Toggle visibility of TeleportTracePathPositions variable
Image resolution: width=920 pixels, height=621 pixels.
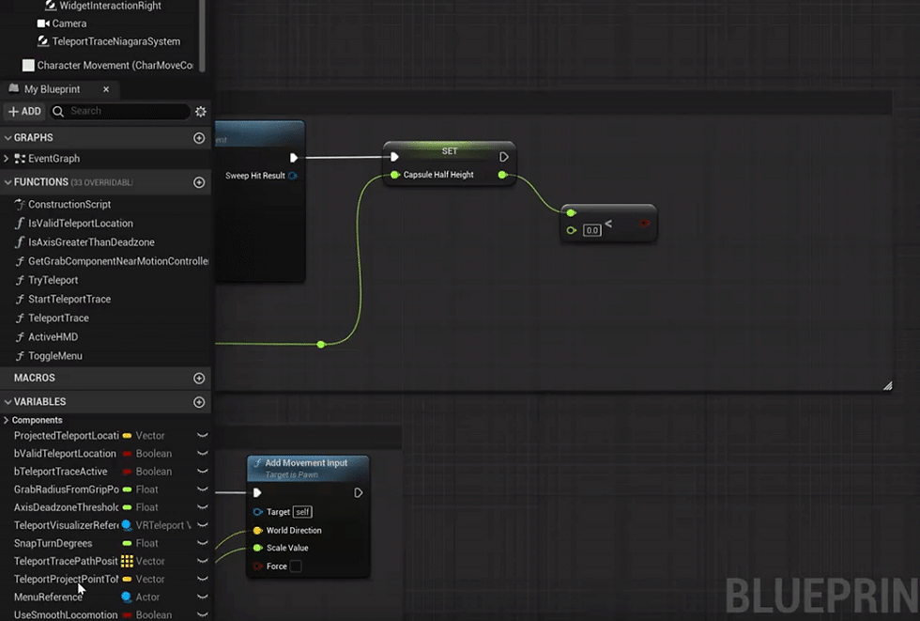tap(203, 561)
